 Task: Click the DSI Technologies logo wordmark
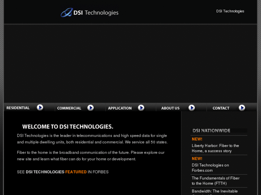click(96, 13)
